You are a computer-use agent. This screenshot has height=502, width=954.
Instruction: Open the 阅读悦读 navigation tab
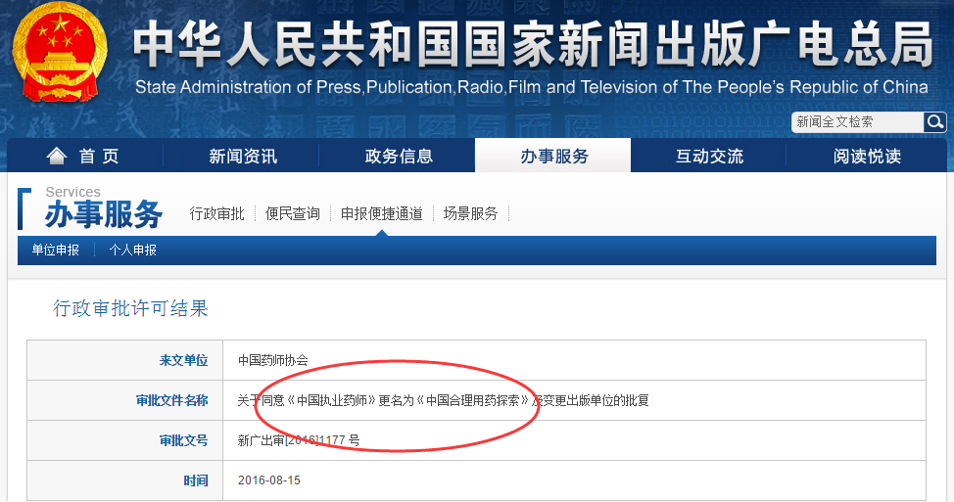tap(867, 156)
